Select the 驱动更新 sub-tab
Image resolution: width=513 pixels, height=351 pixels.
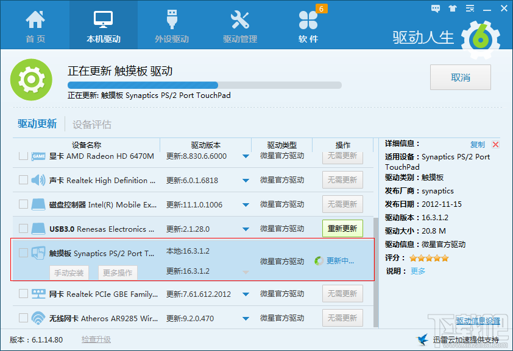(x=37, y=124)
